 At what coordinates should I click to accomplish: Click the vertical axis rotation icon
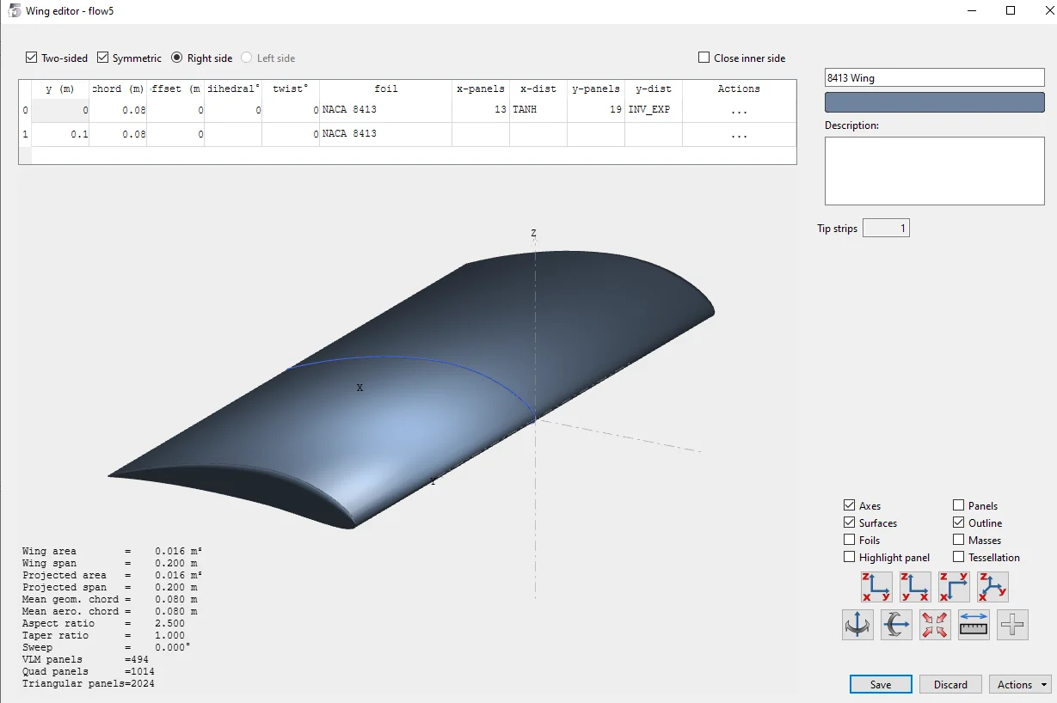pos(857,625)
